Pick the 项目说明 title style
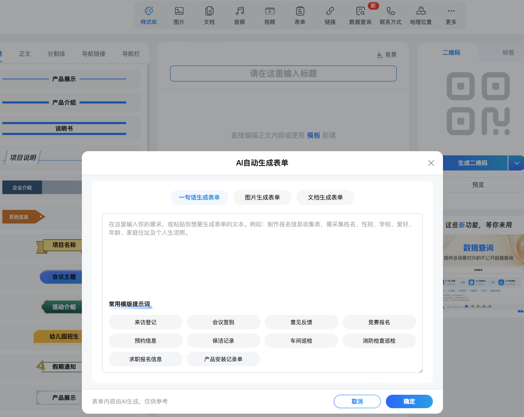 pyautogui.click(x=42, y=157)
